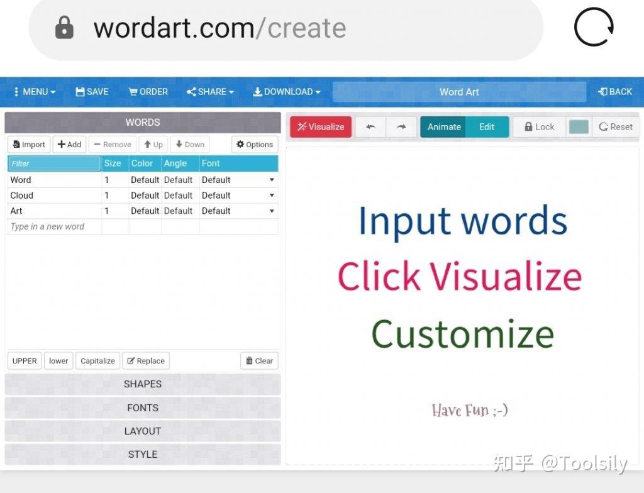This screenshot has width=644, height=493.
Task: Collapse the WORDS panel header
Action: 143,122
